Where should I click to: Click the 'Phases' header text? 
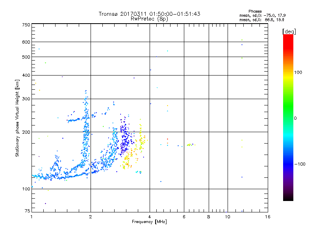(255, 11)
